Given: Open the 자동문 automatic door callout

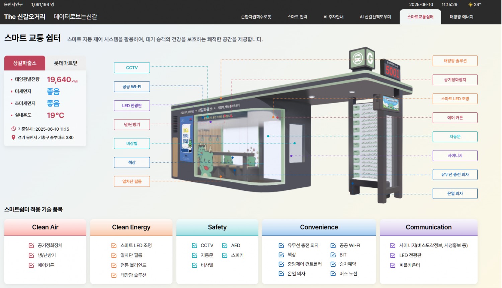Looking at the screenshot, I should click(x=455, y=136).
